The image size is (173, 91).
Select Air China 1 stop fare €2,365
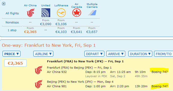click(x=30, y=32)
